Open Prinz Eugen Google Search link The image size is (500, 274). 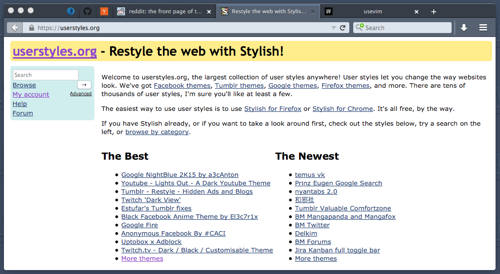click(338, 183)
